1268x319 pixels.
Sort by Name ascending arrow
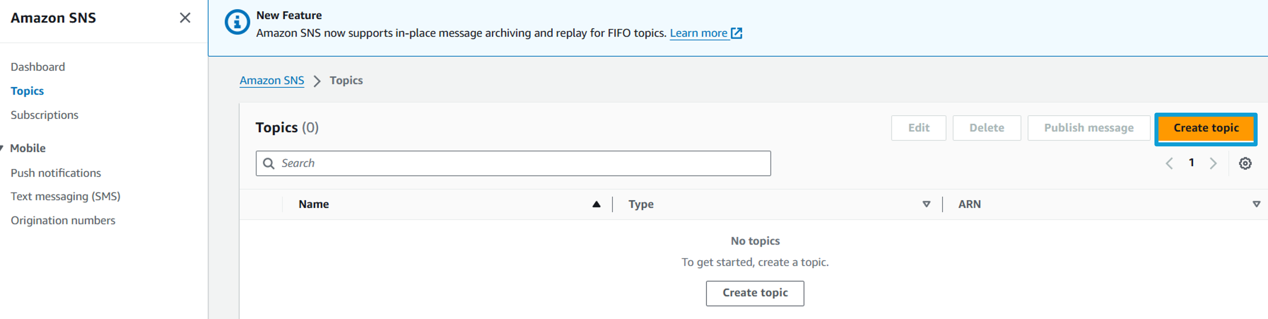tap(596, 204)
